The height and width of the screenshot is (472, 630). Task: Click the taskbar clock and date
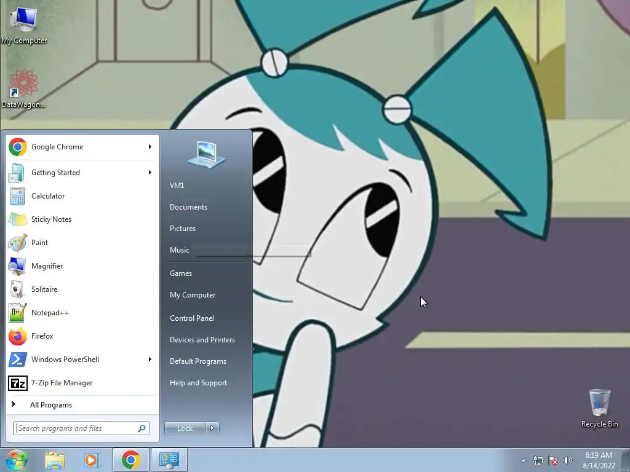point(599,460)
